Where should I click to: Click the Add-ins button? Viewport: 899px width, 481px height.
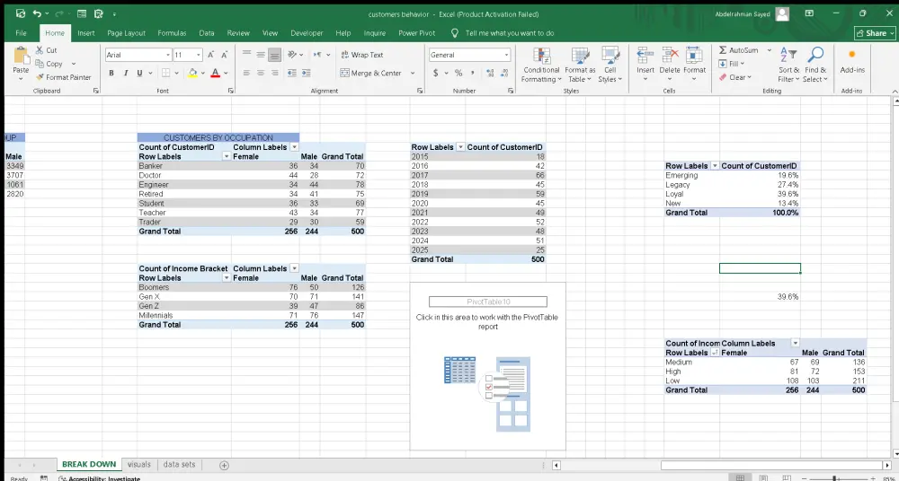tap(852, 61)
